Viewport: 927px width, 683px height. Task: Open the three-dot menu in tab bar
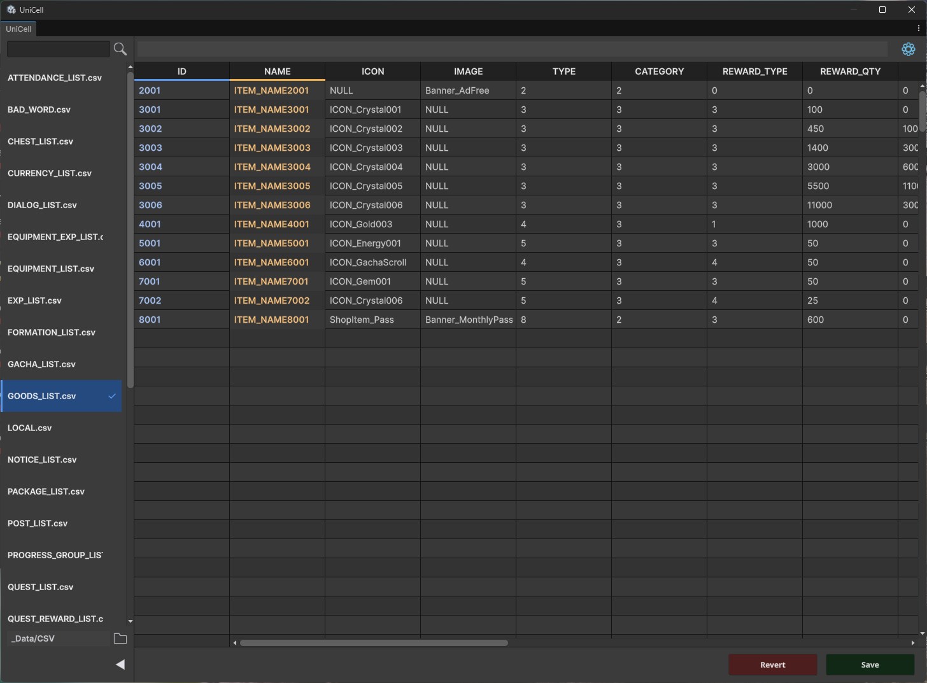(x=918, y=29)
